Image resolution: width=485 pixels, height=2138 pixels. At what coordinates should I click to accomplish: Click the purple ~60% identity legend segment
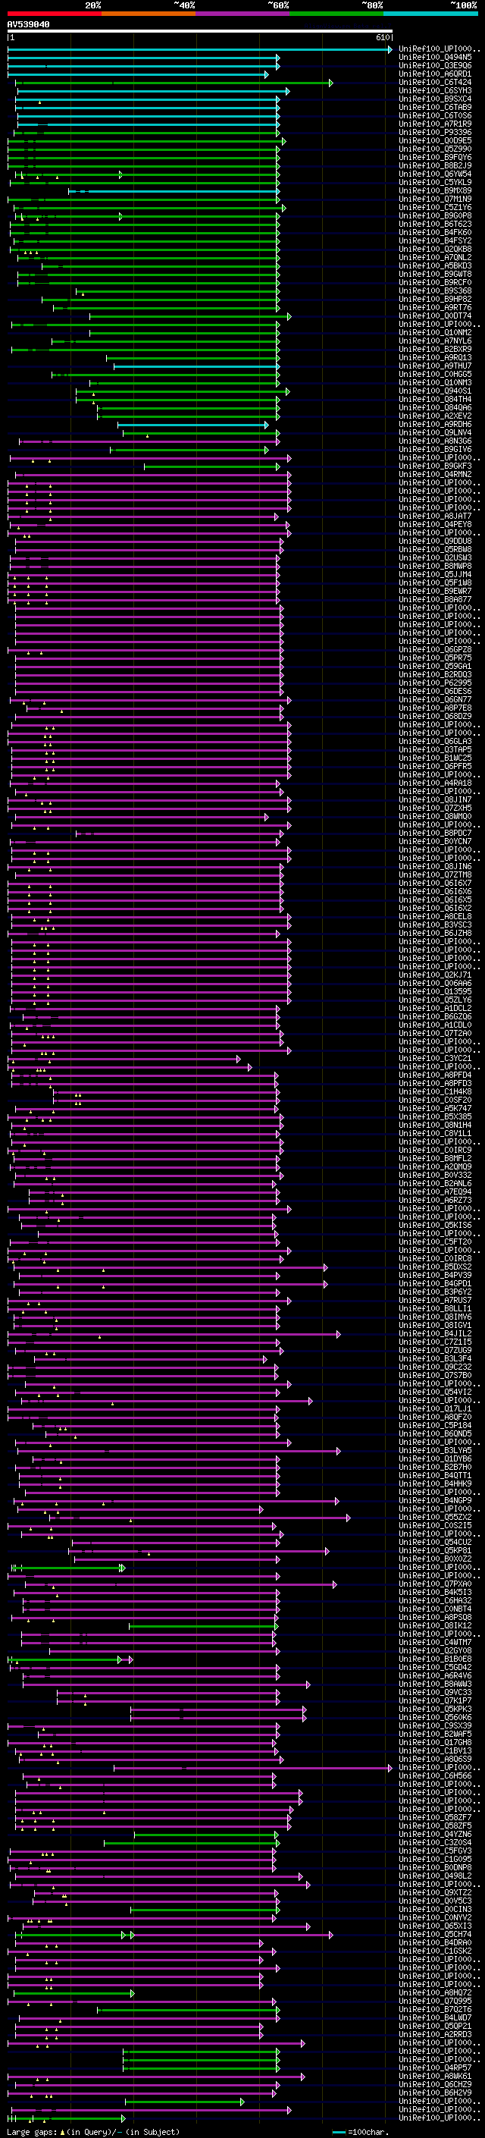pos(243,14)
